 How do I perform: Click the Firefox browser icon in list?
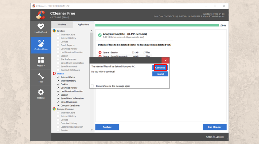coord(54,31)
